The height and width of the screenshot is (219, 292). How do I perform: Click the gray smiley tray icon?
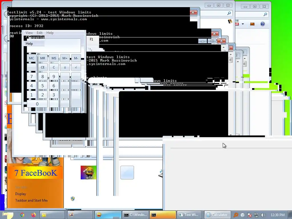[x=242, y=215]
